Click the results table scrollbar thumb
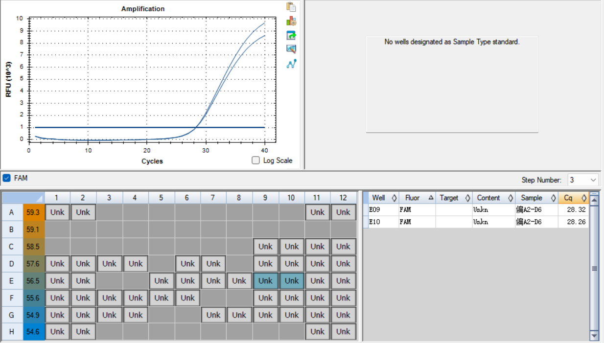Image resolution: width=604 pixels, height=343 pixels. point(595,268)
